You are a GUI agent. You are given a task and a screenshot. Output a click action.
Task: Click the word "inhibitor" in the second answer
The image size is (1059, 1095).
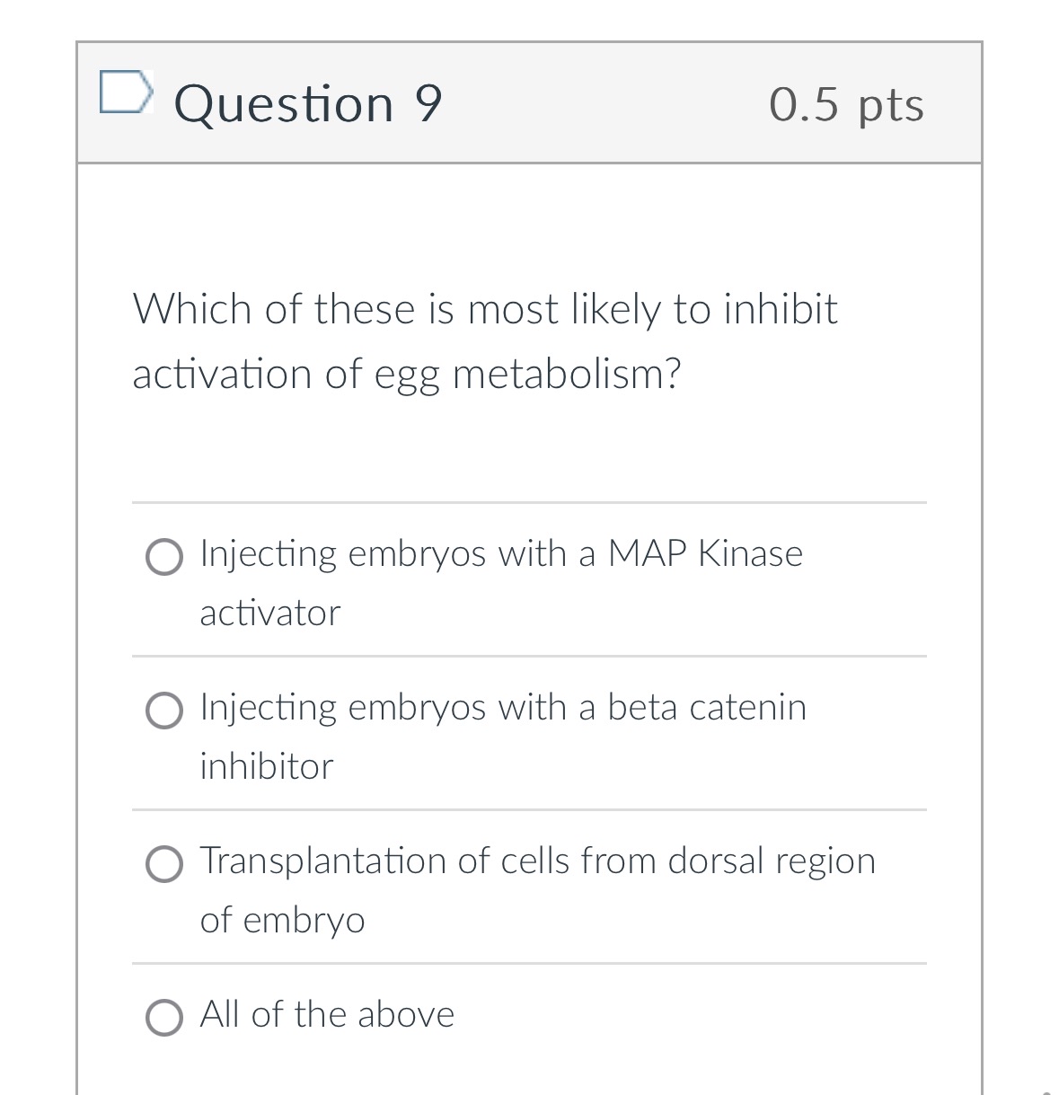click(266, 767)
